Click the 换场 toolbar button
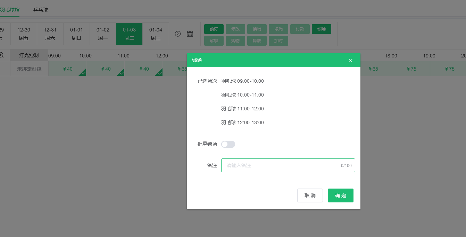 (x=257, y=29)
